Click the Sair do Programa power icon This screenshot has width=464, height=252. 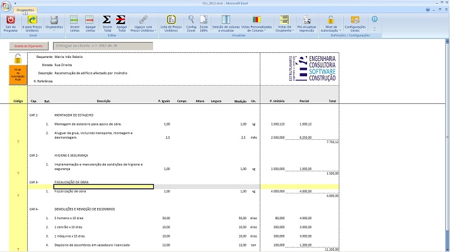point(10,20)
